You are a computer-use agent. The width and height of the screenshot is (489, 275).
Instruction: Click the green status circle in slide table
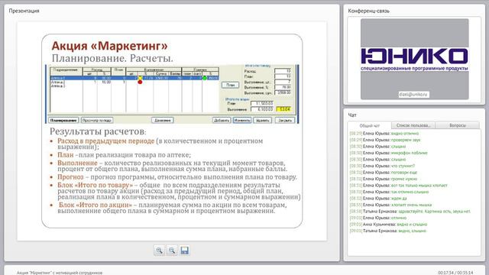[205, 78]
